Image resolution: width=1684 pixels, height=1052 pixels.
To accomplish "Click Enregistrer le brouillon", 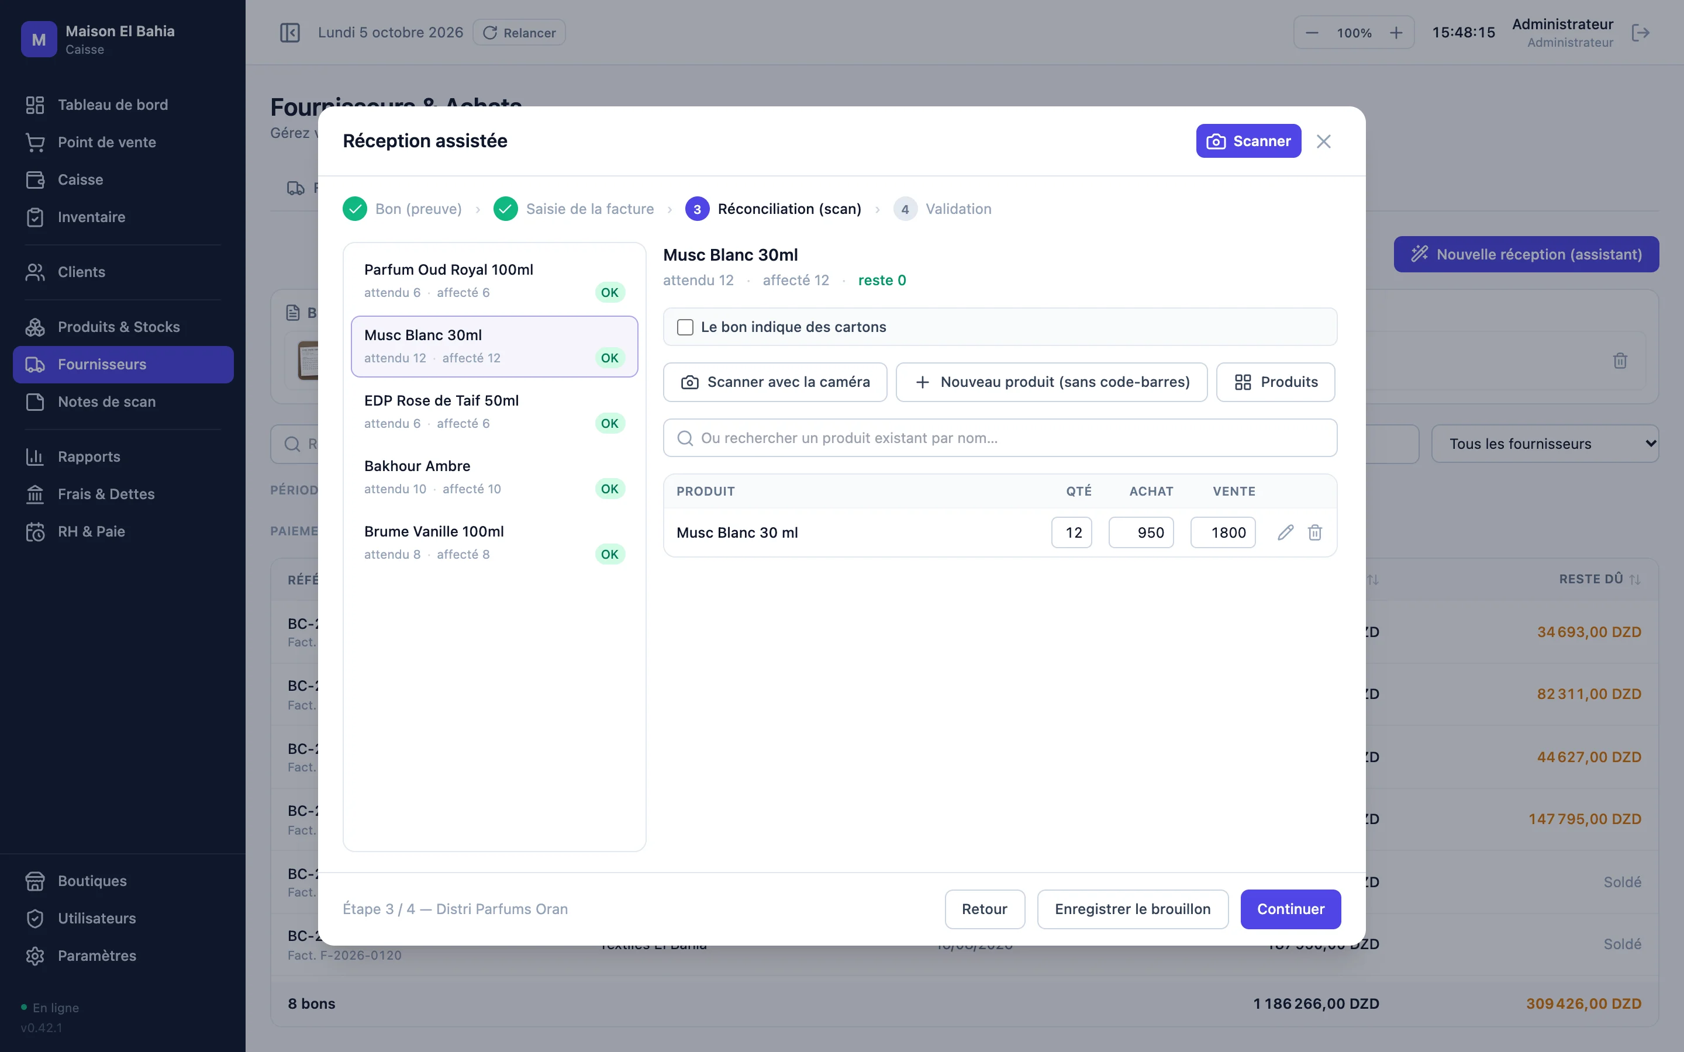I will 1132,909.
